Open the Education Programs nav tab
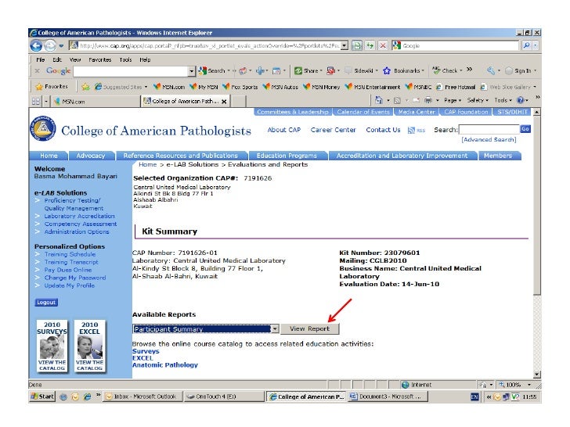 (287, 156)
